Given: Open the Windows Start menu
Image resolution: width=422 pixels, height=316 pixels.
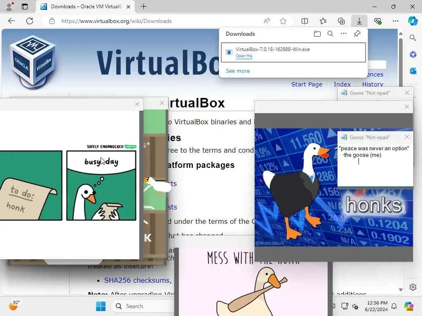Looking at the screenshot, I should (101, 306).
